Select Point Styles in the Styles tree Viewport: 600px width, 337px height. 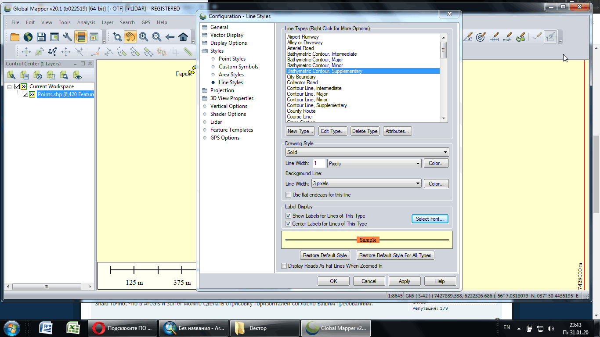point(232,59)
